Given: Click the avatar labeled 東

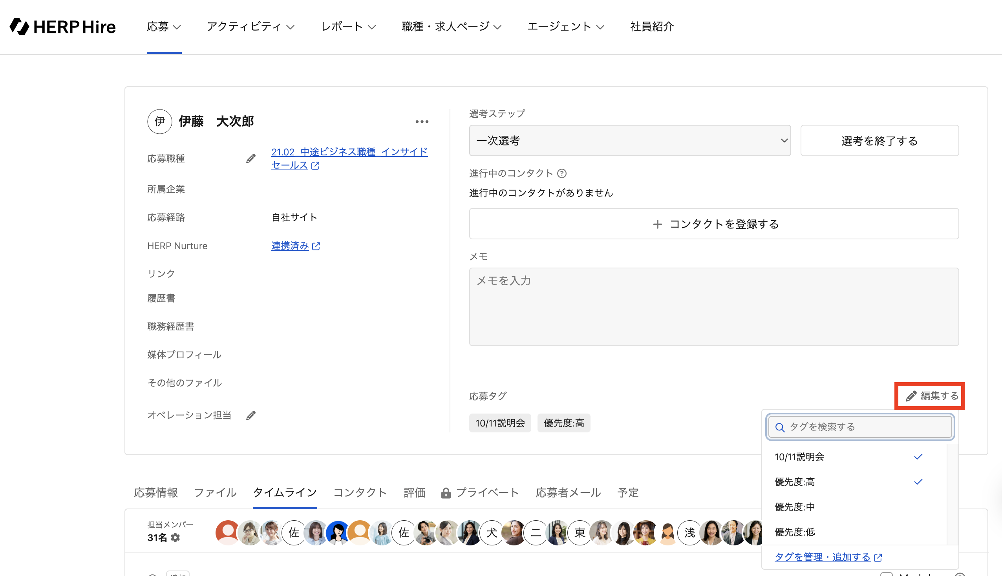Looking at the screenshot, I should coord(580,532).
